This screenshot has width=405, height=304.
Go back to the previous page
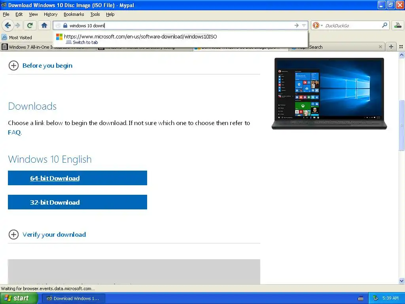point(8,25)
